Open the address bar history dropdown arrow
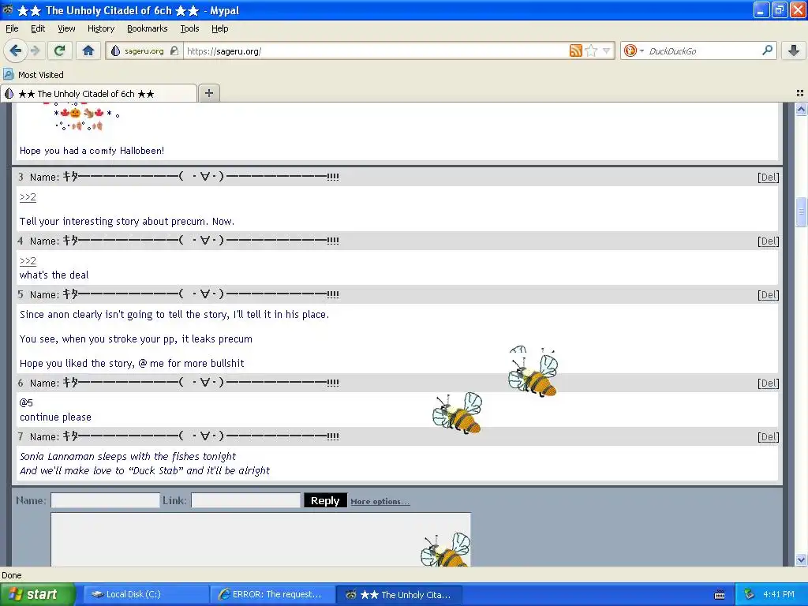 pos(607,50)
